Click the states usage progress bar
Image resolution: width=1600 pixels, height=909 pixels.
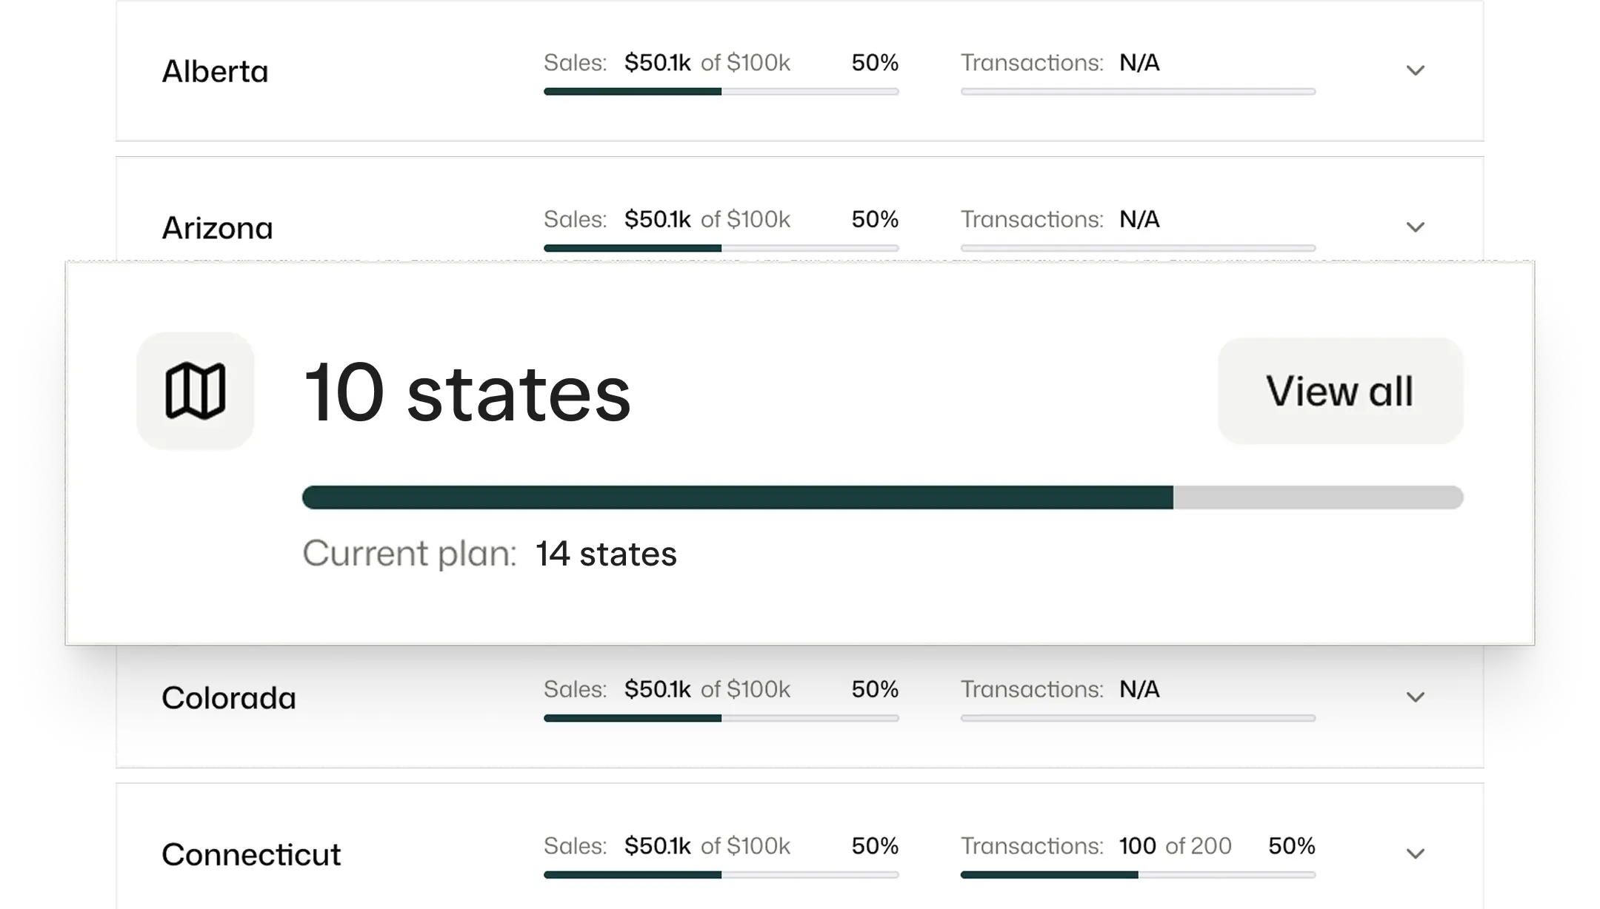point(882,497)
